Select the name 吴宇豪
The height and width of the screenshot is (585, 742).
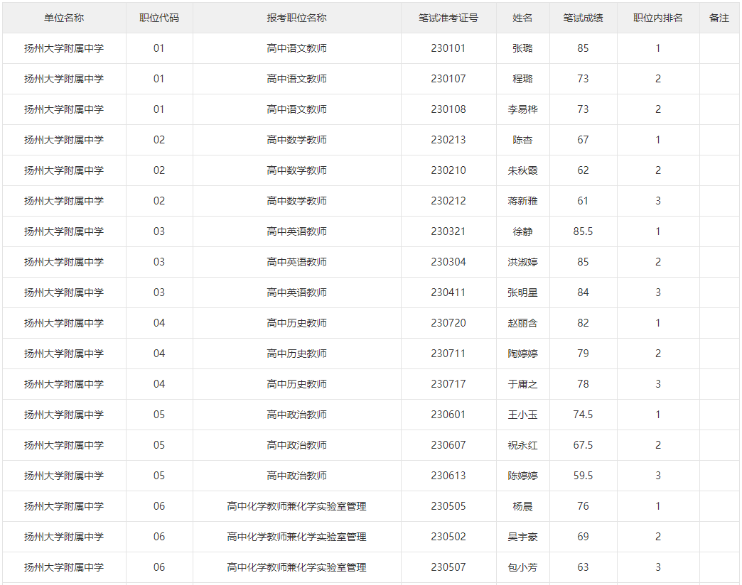522,537
